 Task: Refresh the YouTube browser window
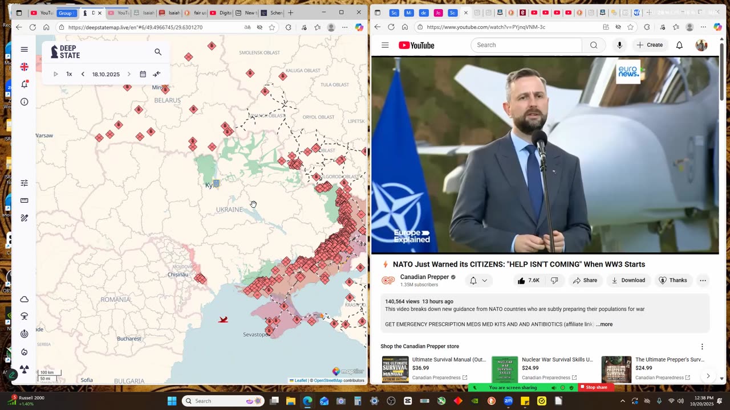coord(391,27)
